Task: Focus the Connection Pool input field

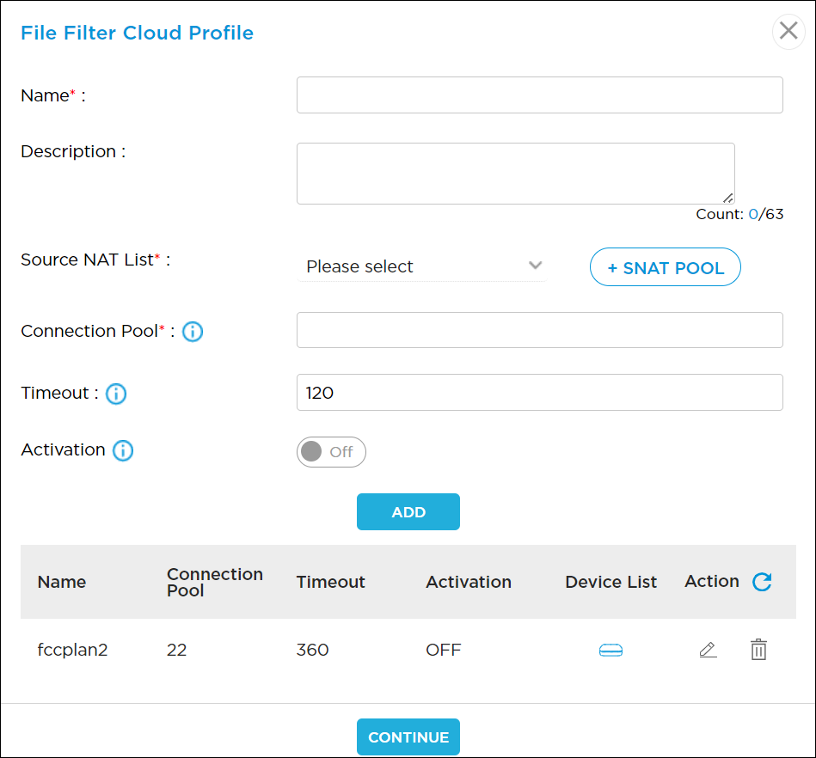Action: 540,330
